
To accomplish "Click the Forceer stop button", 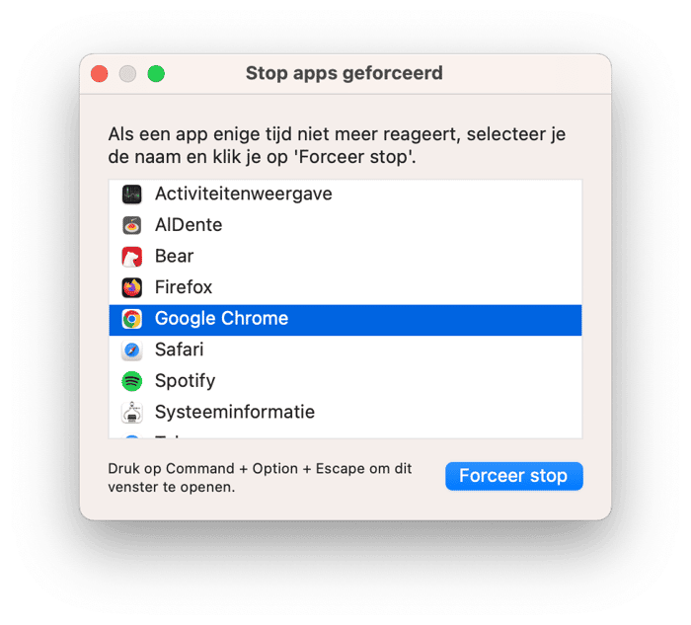I will point(514,476).
